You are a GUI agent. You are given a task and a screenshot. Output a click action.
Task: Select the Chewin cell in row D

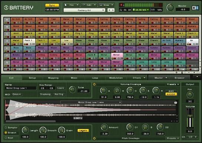click(155, 42)
